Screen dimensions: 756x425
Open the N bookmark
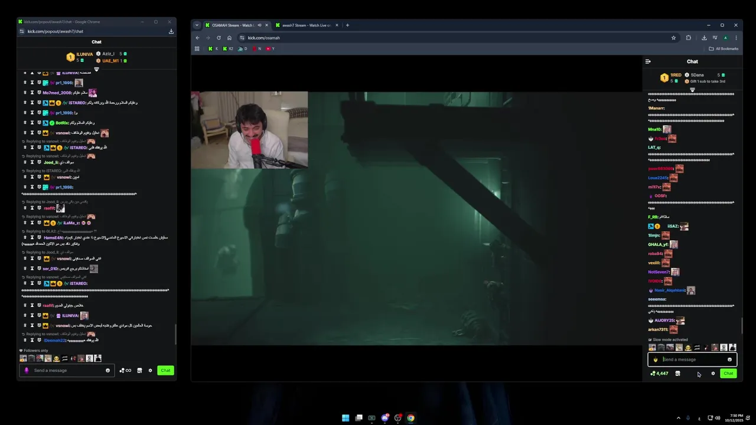(257, 48)
